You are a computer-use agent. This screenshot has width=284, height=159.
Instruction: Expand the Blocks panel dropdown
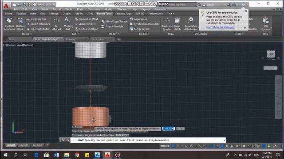point(27,34)
